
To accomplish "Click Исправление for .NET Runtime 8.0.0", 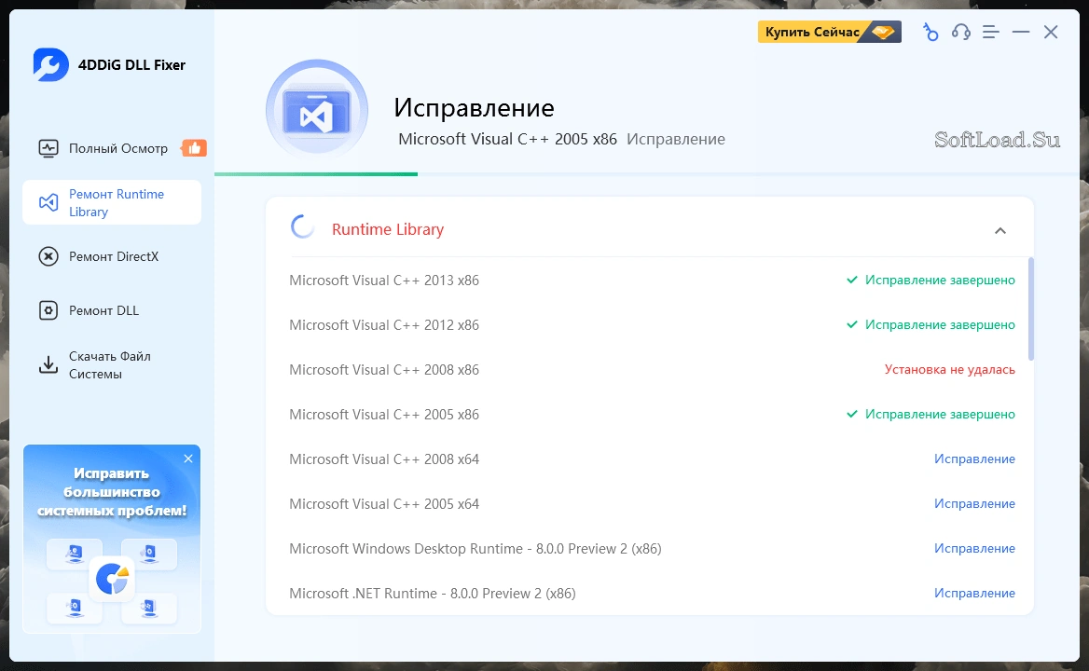I will click(974, 594).
